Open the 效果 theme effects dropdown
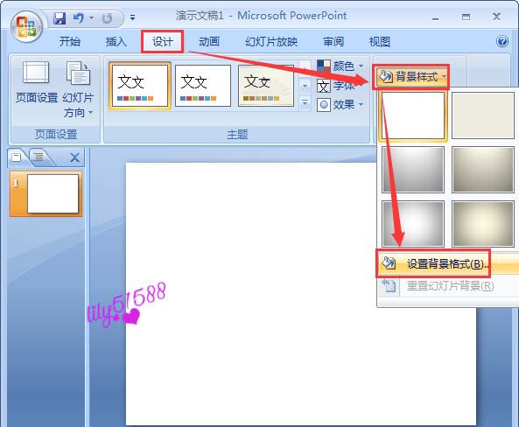 pyautogui.click(x=340, y=105)
